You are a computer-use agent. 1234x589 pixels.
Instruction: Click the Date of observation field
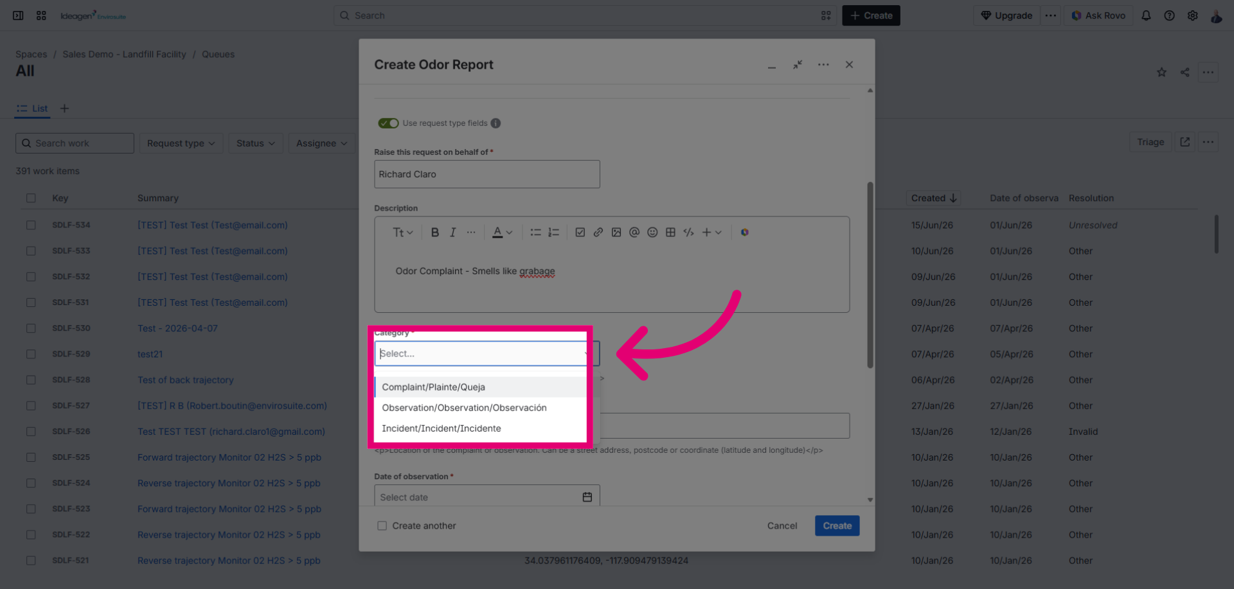pos(487,496)
